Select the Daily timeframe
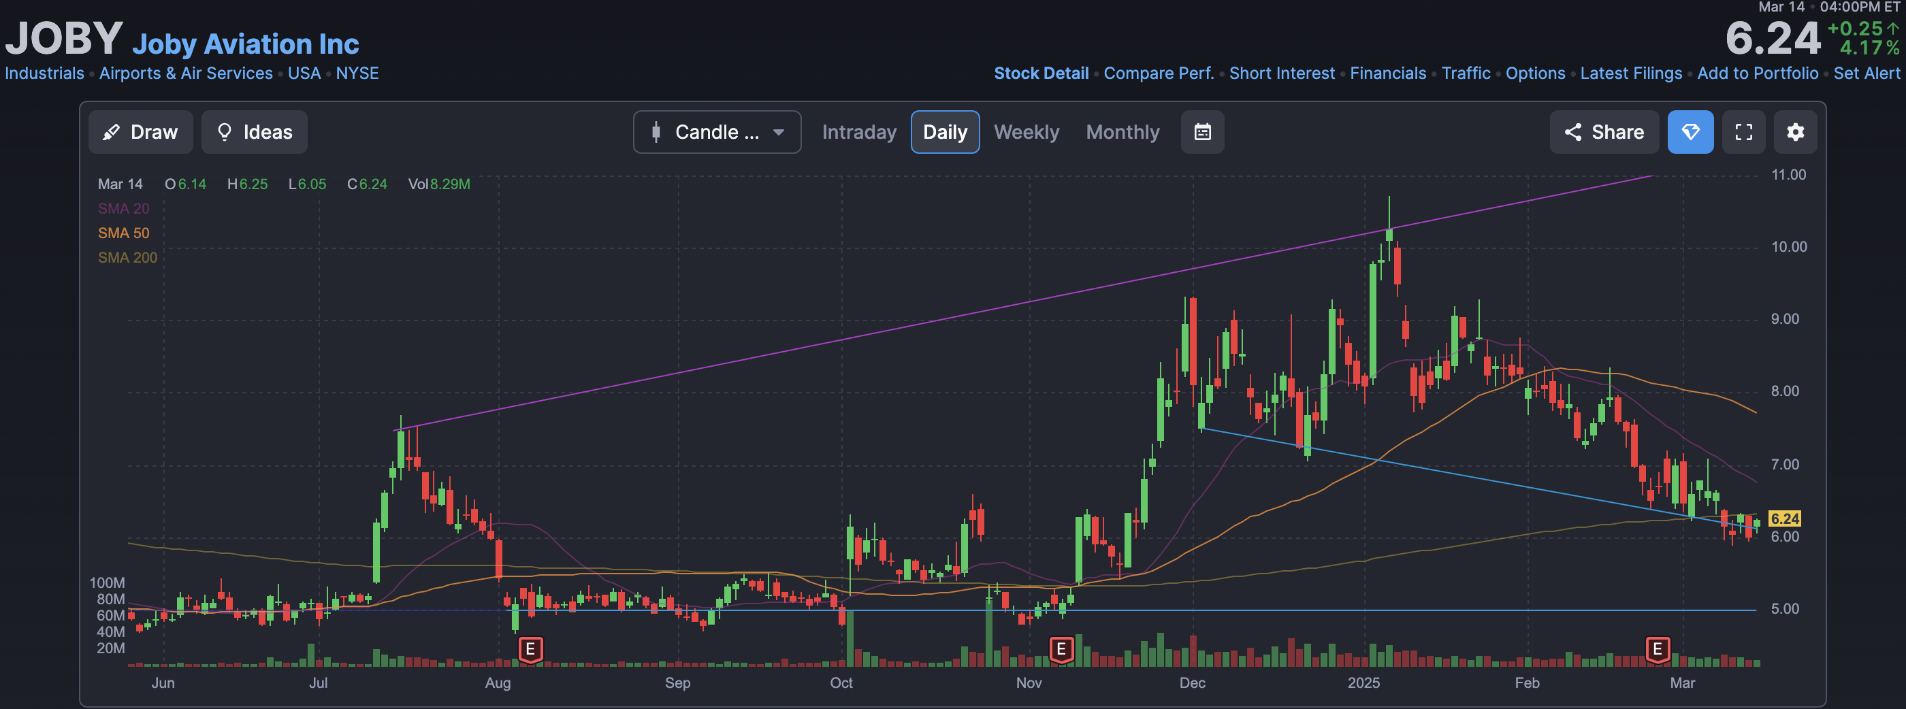This screenshot has width=1906, height=709. [945, 132]
